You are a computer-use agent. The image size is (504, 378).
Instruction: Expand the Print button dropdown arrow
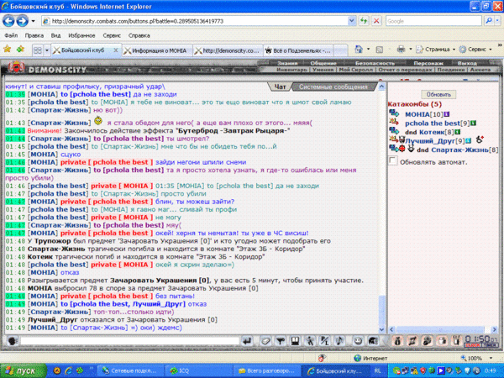[x=410, y=50]
